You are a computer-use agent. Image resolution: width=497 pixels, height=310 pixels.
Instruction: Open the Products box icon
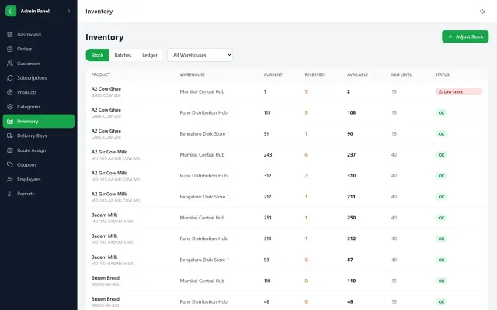pos(10,92)
